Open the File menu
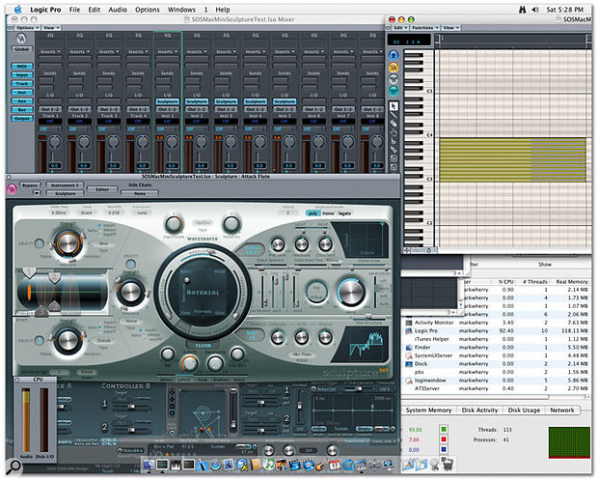 pos(74,10)
